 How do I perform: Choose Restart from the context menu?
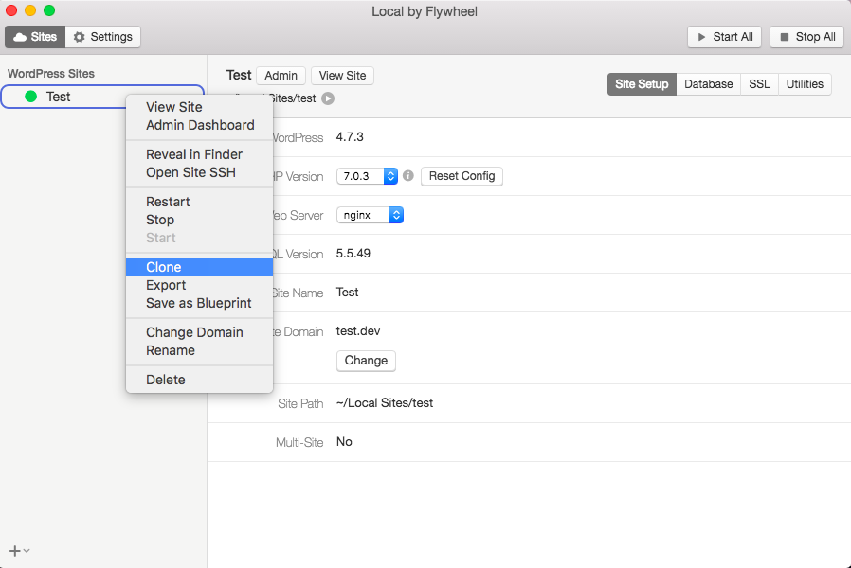pyautogui.click(x=199, y=202)
